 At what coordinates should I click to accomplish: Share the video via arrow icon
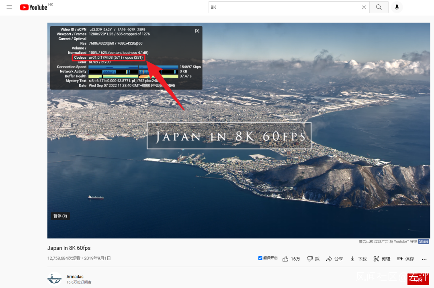[334, 259]
